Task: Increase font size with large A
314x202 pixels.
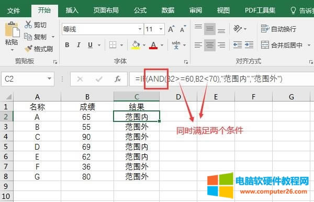Action: 171,29
